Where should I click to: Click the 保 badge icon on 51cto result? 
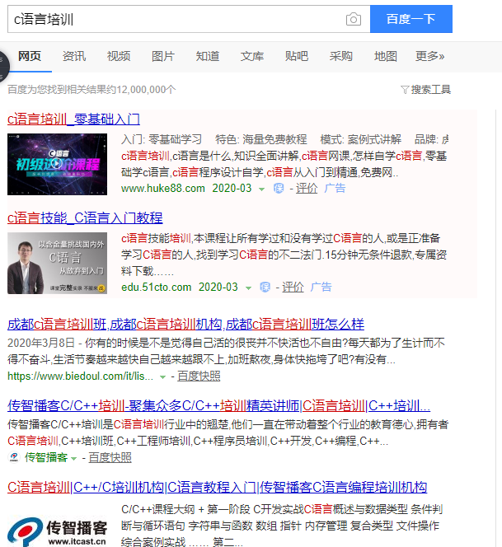point(265,288)
